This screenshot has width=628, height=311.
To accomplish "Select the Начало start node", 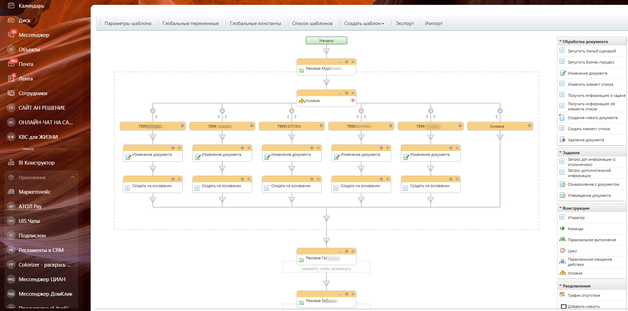I will pyautogui.click(x=326, y=41).
